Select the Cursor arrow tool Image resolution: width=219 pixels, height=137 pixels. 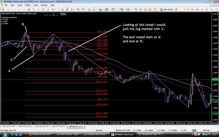pyautogui.click(x=4, y=9)
